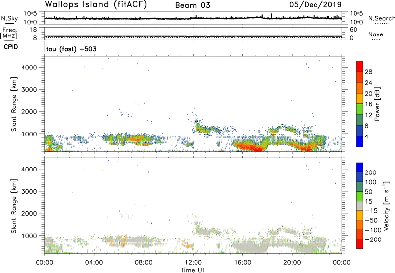Click "Slant Range [km]" label of power panel
Viewport: 395px width, 273px height.
tap(14, 104)
